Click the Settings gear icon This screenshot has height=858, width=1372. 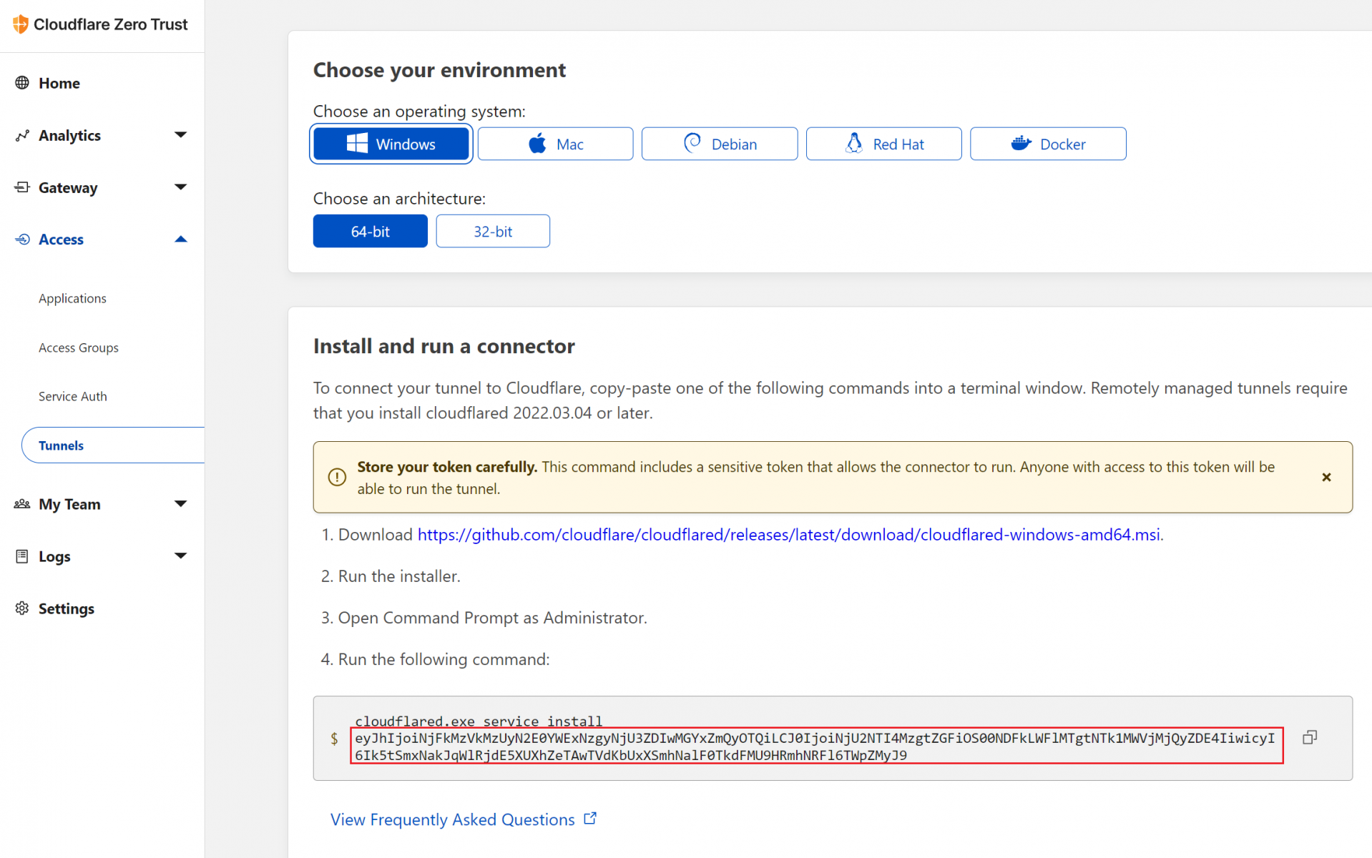tap(22, 608)
